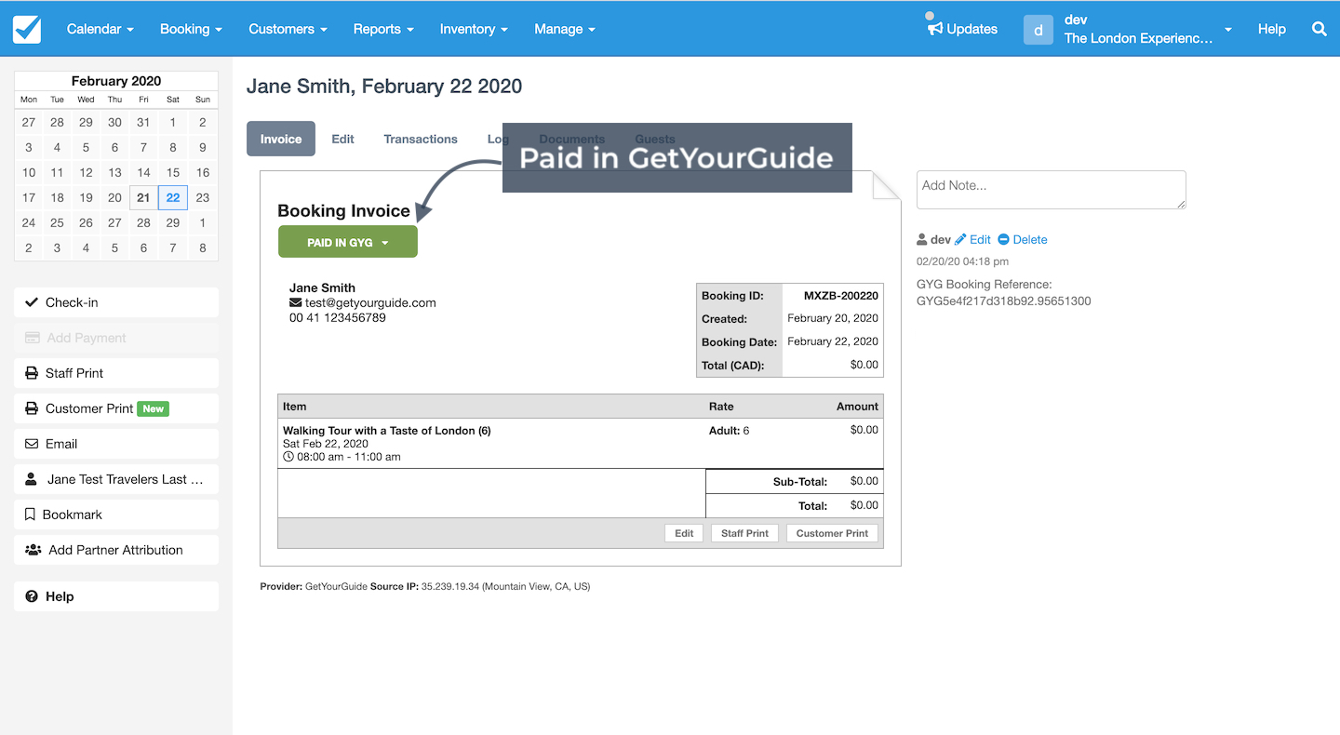Click the GYG Booking Reference note text

click(1004, 293)
